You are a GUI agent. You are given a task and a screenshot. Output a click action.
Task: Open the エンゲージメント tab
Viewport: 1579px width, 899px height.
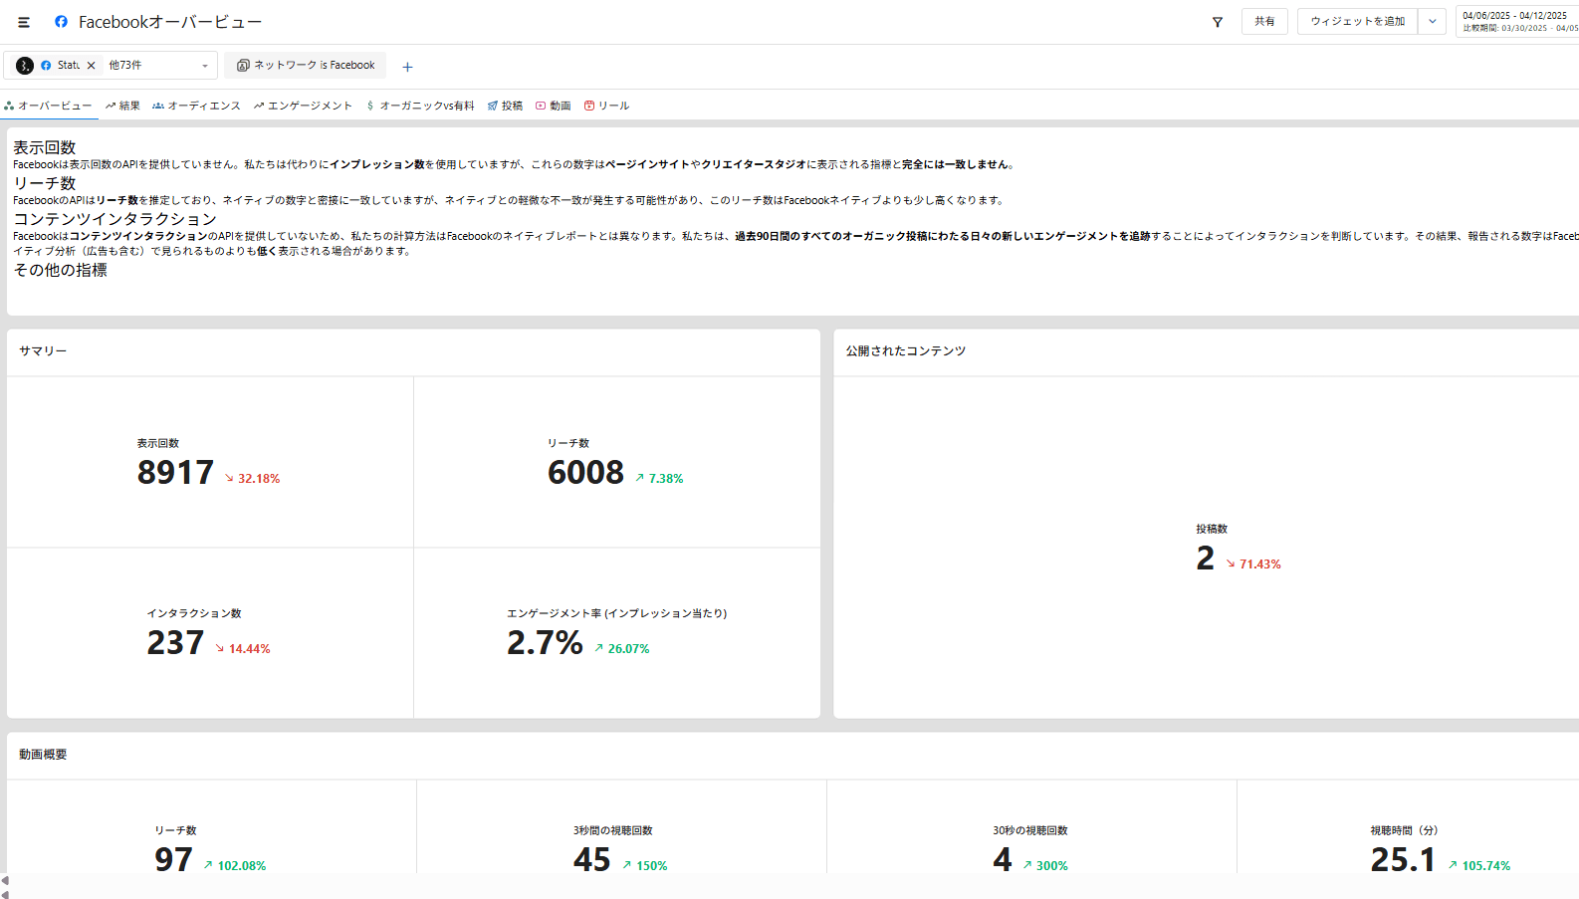(x=303, y=106)
